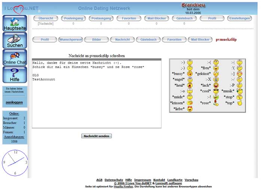Insert the *musik* headphones smiley
The height and width of the screenshot is (190, 262).
click(x=240, y=91)
